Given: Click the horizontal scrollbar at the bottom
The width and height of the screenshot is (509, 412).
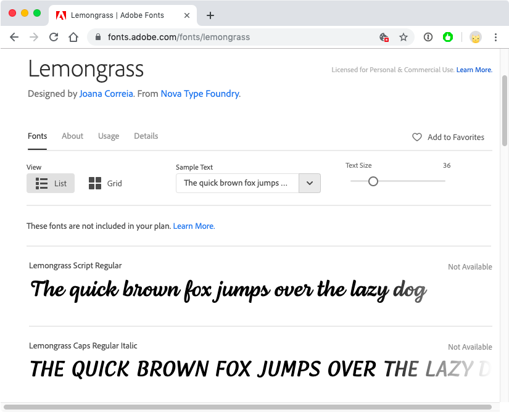Looking at the screenshot, I should (247, 407).
